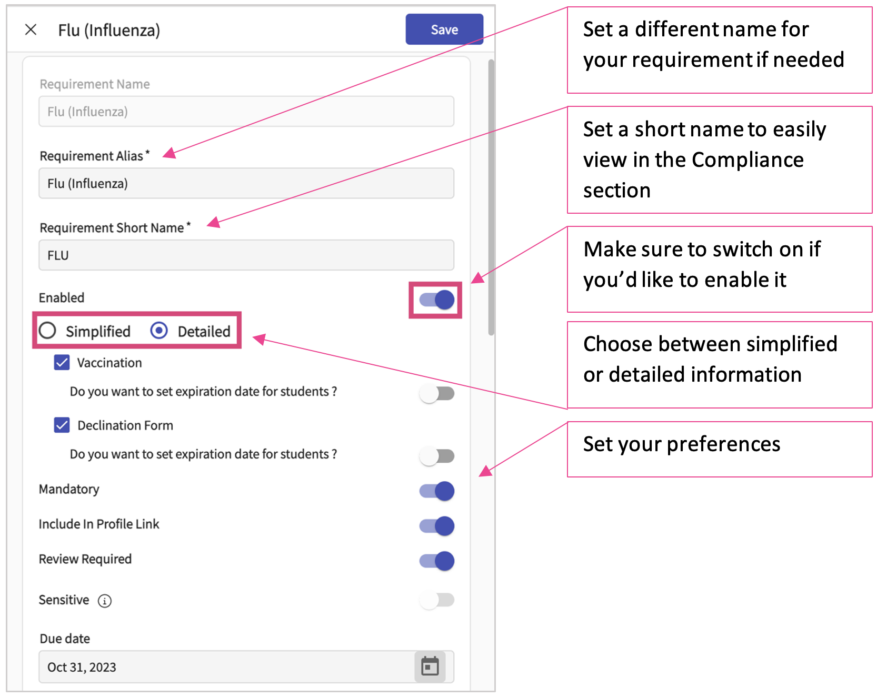Close the Flu (Influenza) panel with X
877x697 pixels.
31,29
